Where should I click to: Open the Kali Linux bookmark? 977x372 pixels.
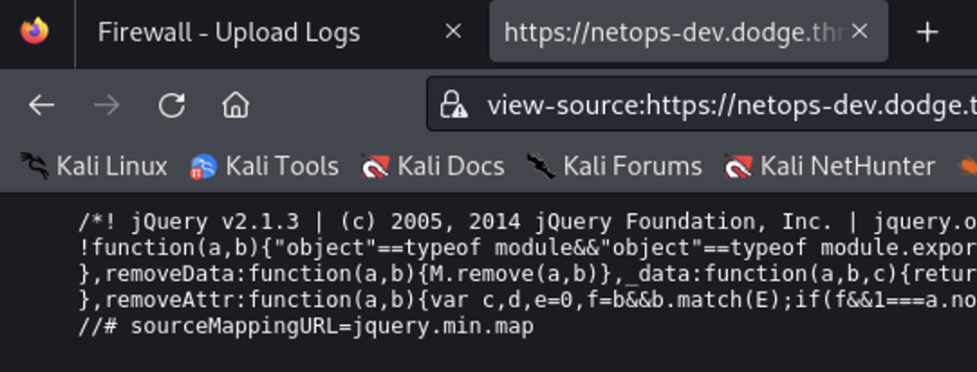point(94,166)
